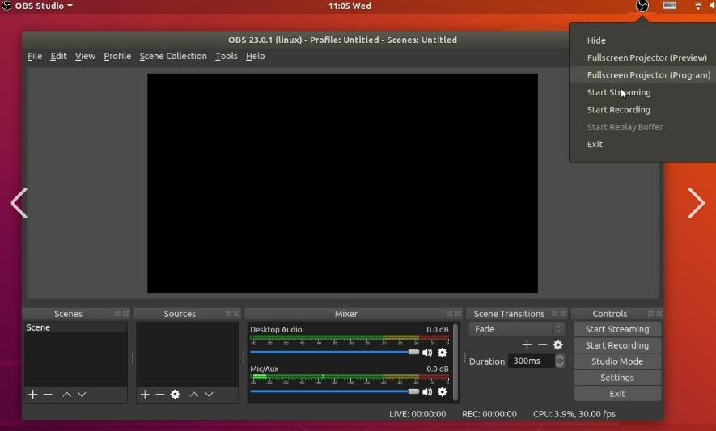Mute Desktop Audio speaker icon
This screenshot has width=716, height=431.
tap(427, 353)
